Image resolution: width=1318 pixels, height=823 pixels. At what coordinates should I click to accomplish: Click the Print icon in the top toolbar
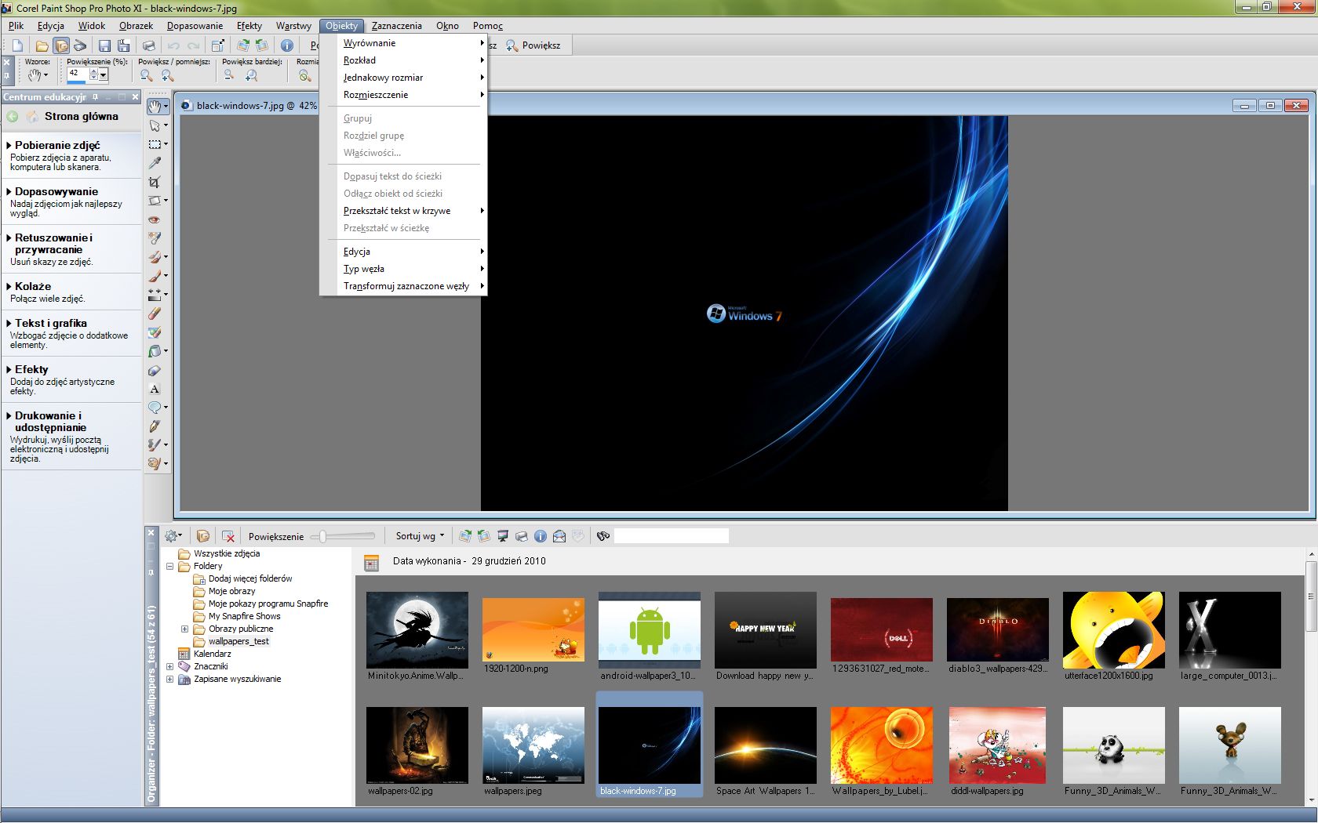coord(149,45)
